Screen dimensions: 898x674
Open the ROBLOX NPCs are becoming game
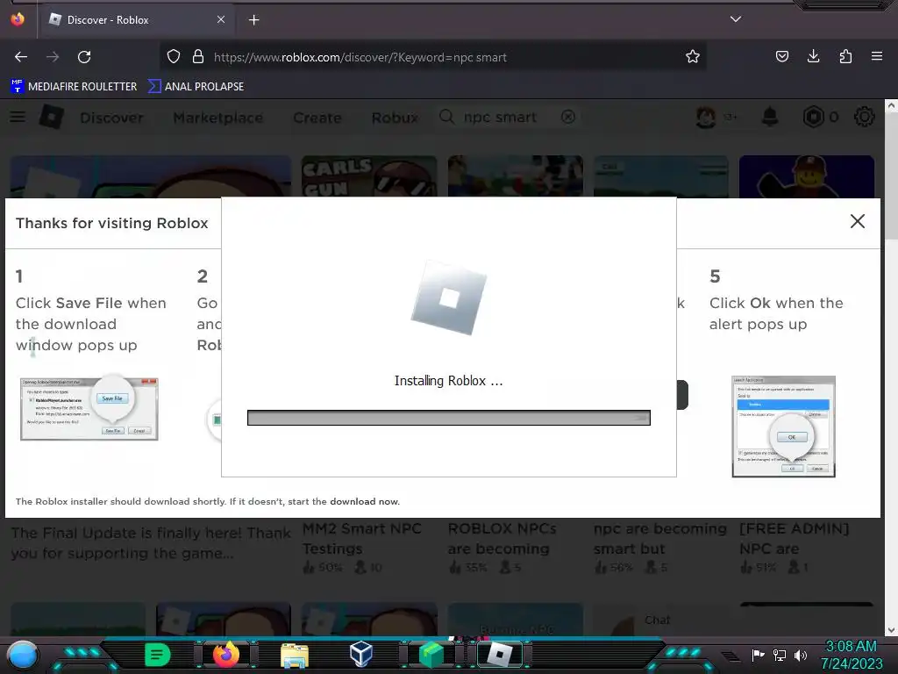pyautogui.click(x=502, y=538)
